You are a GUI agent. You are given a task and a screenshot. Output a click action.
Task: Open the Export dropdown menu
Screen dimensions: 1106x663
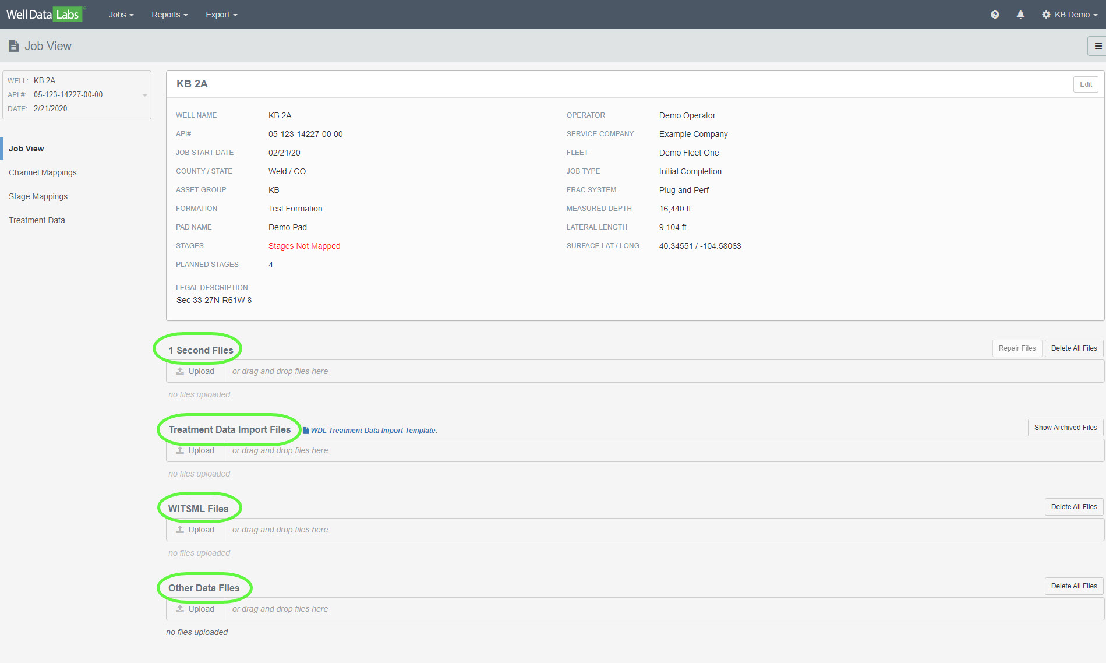221,15
